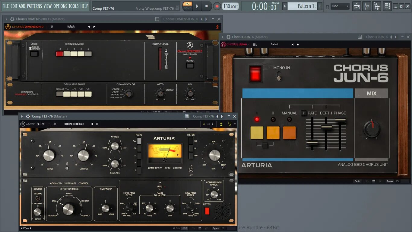Start playback with the play button
412x232 pixels.
click(x=197, y=6)
